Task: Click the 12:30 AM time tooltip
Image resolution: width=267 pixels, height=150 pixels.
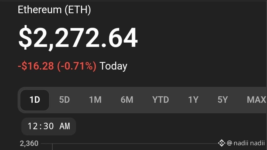Action: (49, 126)
